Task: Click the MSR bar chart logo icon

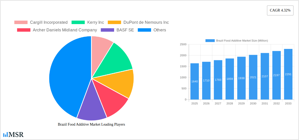Action: (x=6, y=135)
